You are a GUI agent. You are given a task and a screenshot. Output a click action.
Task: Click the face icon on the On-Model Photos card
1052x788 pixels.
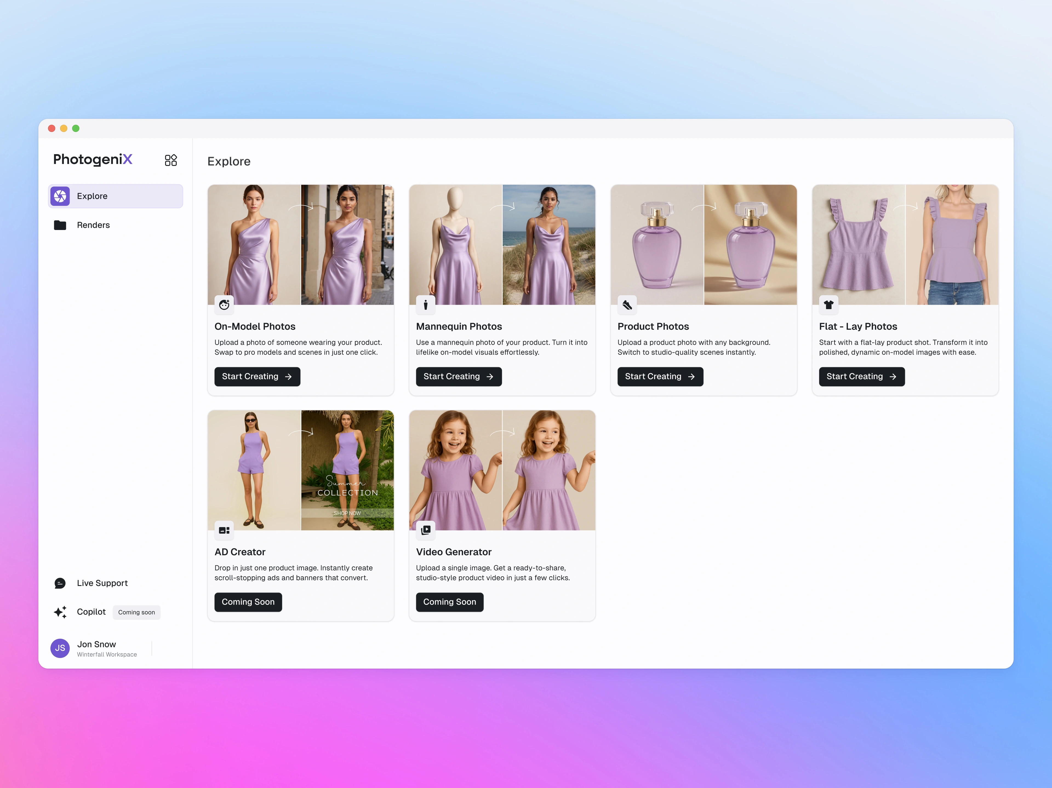point(224,305)
